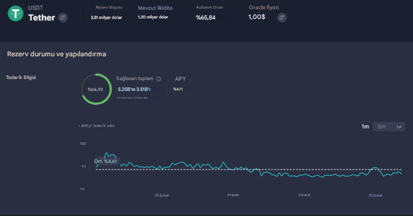Open the external link icon next to Tether
This screenshot has height=216, width=413.
[63, 18]
